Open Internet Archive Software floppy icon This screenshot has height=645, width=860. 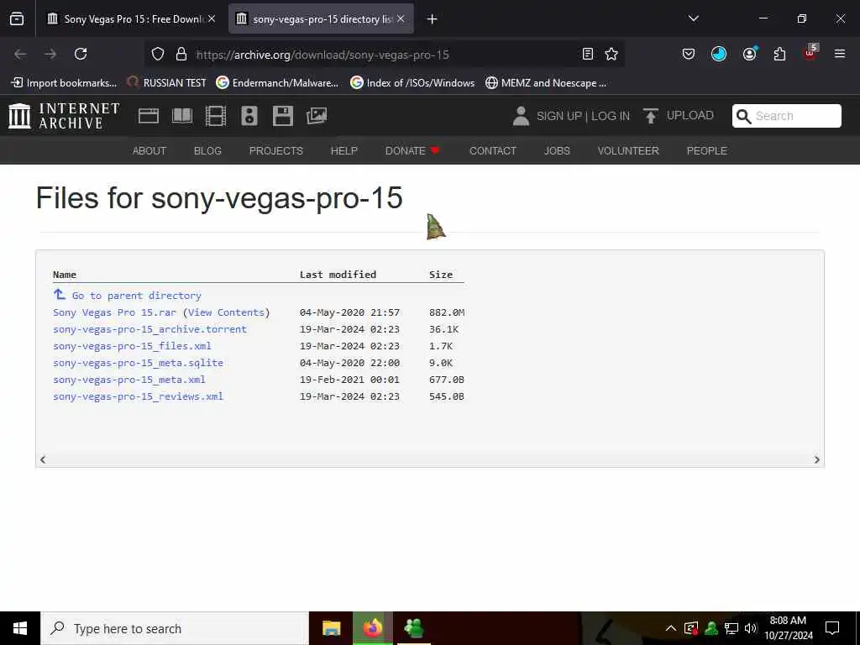point(282,116)
